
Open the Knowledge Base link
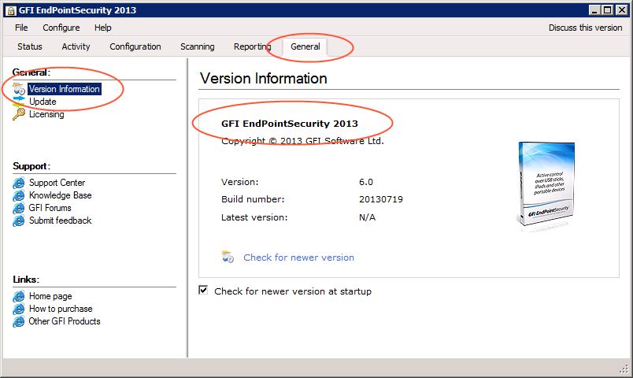(x=61, y=195)
